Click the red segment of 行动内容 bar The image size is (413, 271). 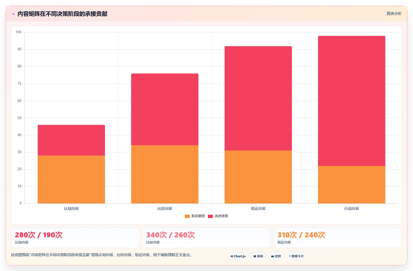352,101
